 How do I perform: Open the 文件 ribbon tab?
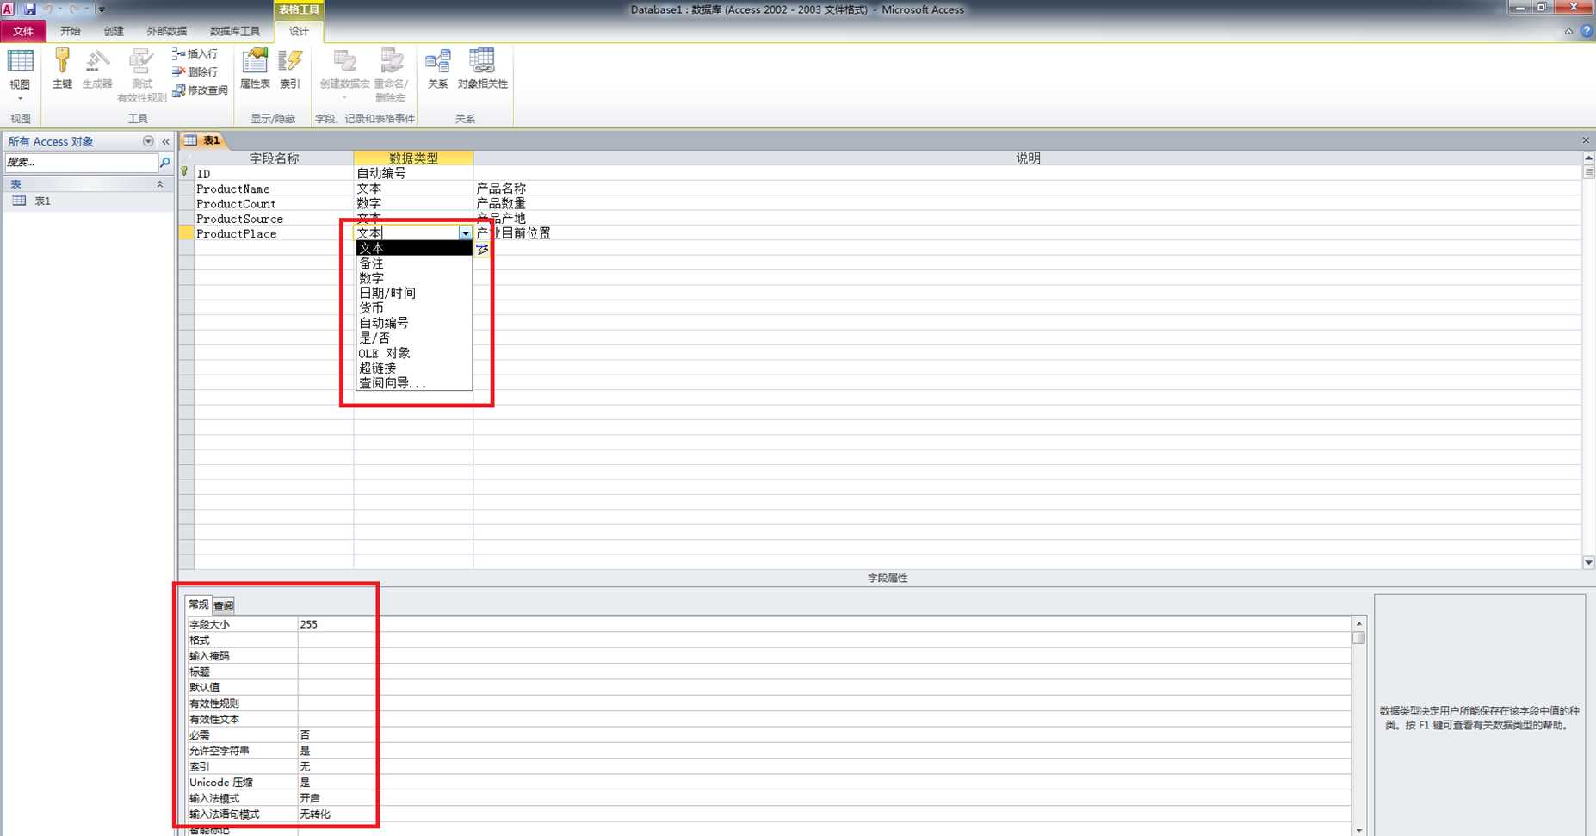tap(23, 31)
